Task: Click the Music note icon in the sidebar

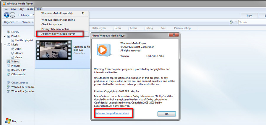Action: pos(9,45)
